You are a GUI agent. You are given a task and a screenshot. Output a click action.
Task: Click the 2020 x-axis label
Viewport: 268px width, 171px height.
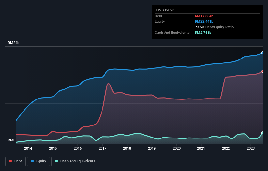pos(177,148)
